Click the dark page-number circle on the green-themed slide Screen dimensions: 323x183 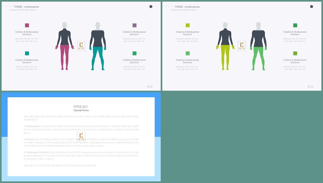point(312,7)
